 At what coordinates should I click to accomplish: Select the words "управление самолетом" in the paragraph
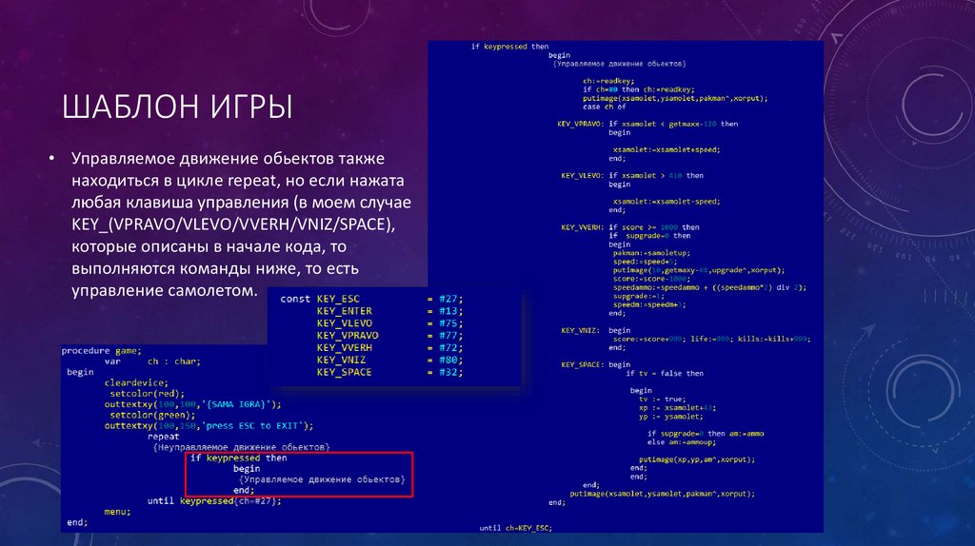click(x=163, y=289)
